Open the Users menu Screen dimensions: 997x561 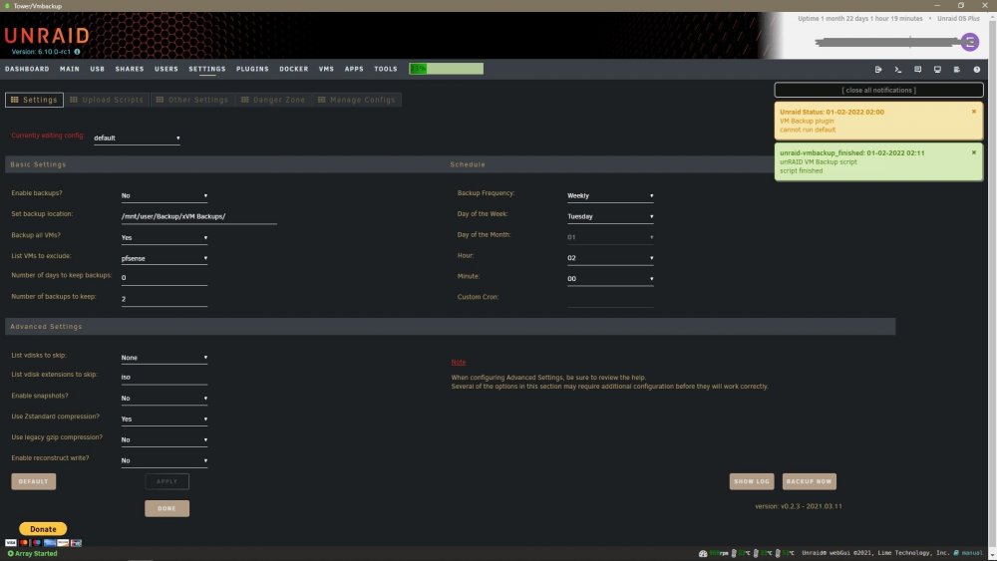click(166, 69)
